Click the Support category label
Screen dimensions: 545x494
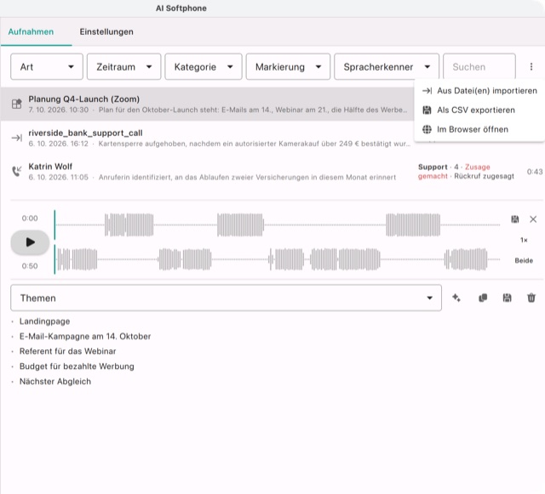pyautogui.click(x=433, y=167)
